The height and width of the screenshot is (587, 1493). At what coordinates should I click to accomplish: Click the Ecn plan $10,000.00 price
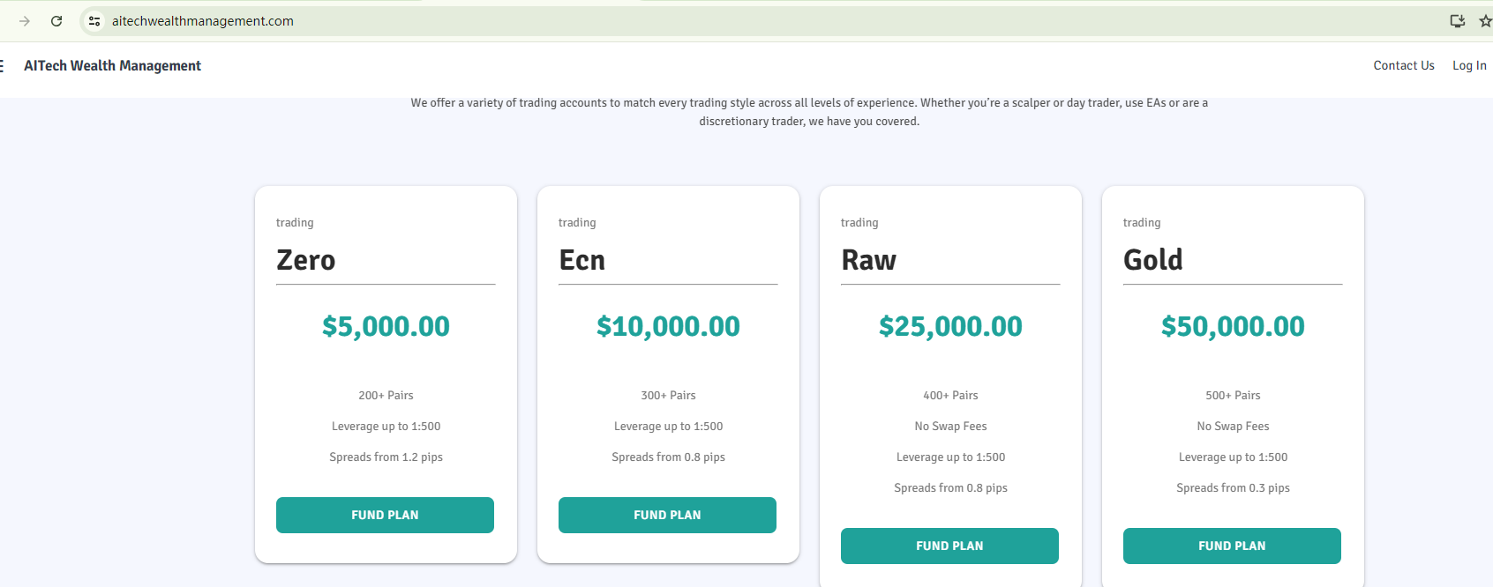pos(668,326)
